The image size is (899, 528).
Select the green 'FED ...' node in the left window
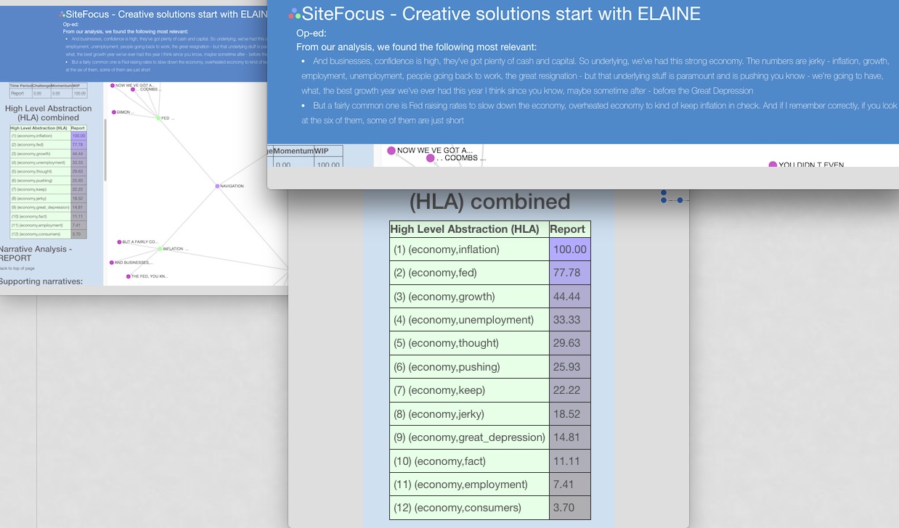coord(158,117)
